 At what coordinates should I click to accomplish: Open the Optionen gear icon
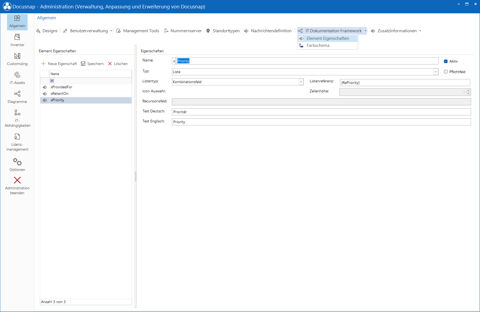(x=17, y=162)
